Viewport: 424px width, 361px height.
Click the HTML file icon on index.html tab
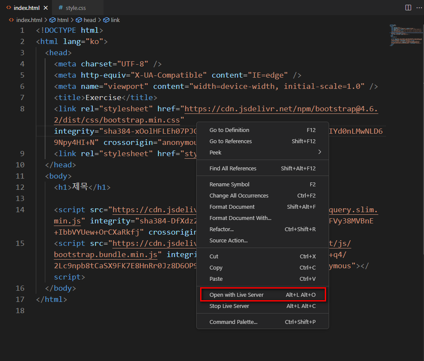point(9,8)
